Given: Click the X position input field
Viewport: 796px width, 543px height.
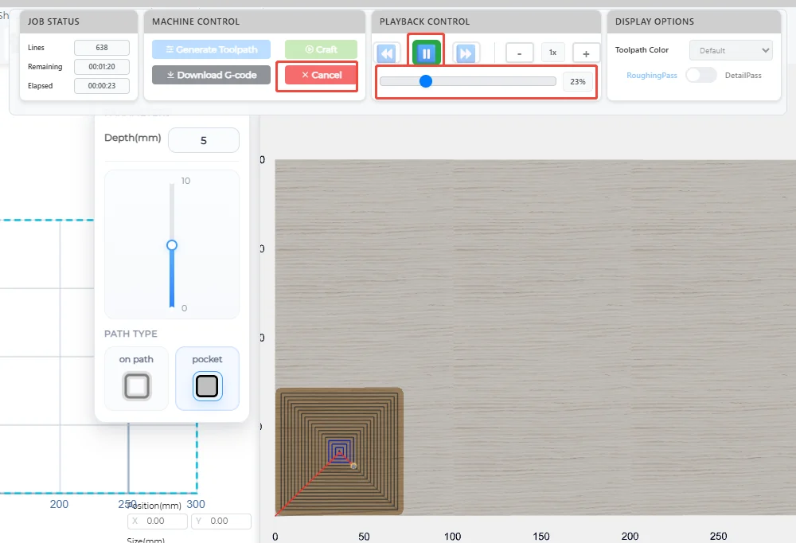Looking at the screenshot, I should (x=158, y=522).
